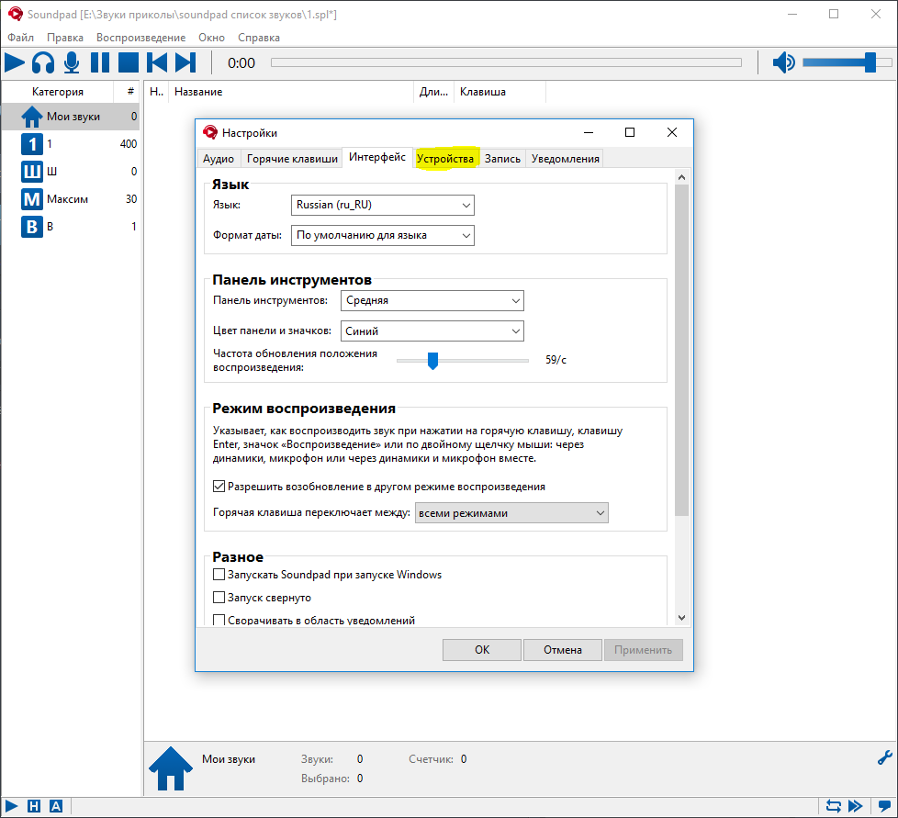
Task: Open Цвет панели и значков dropdown Синий
Action: [432, 331]
